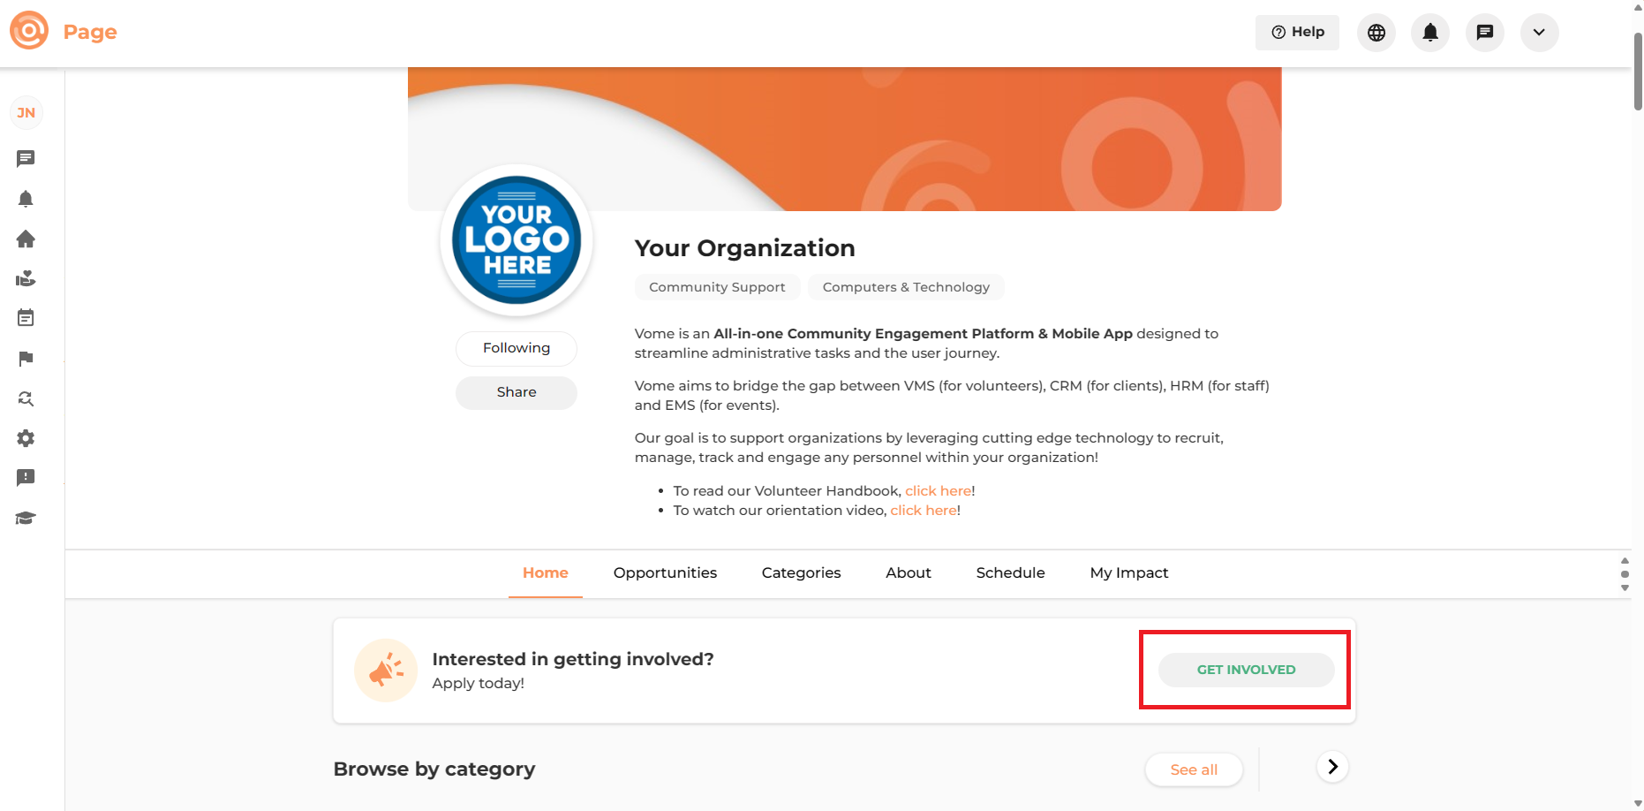Open the volunteer hand-heart icon in sidebar
The height and width of the screenshot is (811, 1644).
click(26, 279)
